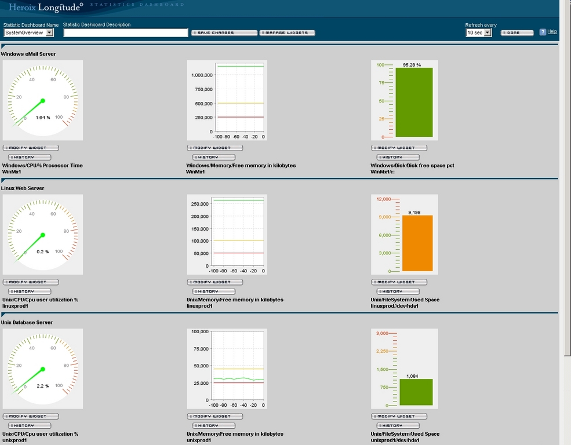Click the vertical scrollbar on the right edge

[566, 174]
